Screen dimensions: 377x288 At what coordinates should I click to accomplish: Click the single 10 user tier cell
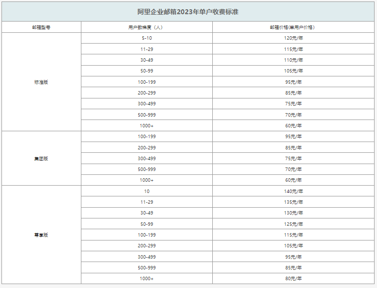[x=147, y=192]
